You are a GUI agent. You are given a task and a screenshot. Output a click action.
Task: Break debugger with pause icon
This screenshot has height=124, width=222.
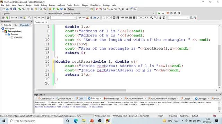pyautogui.click(x=123, y=9)
